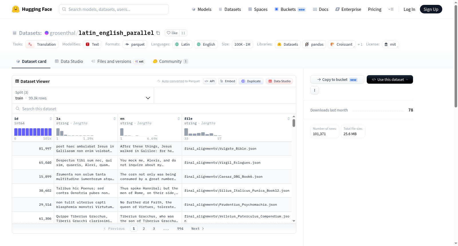Viewport: 458px width, 246px height.
Task: Click the Duplicate button
Action: coord(251,81)
